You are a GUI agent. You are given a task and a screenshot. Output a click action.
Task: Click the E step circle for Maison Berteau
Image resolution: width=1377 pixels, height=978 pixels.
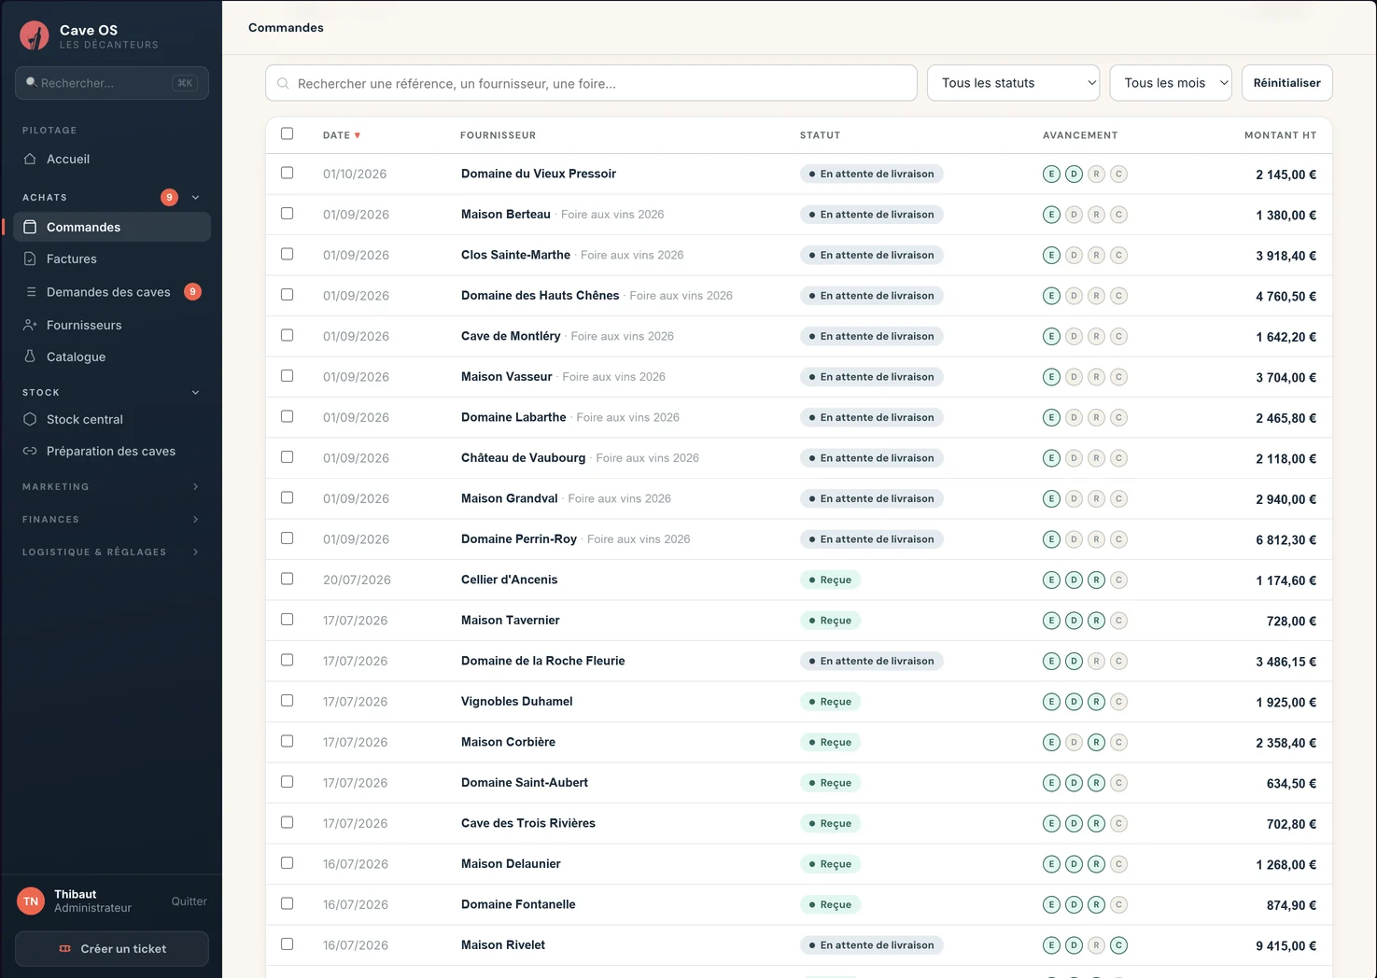[1051, 215]
